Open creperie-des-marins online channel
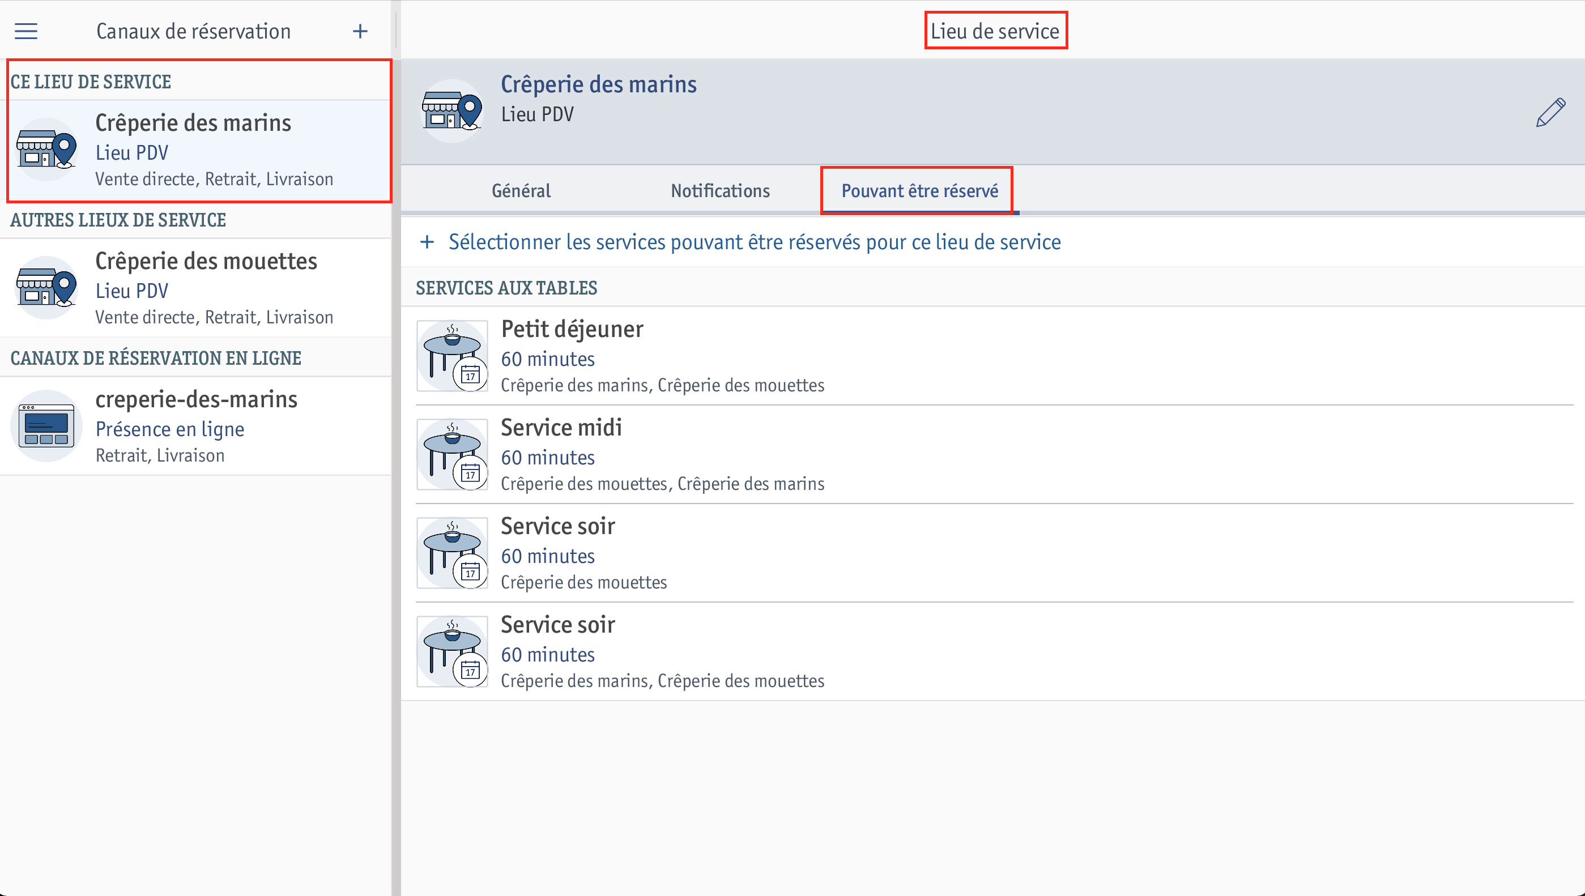 [x=195, y=426]
